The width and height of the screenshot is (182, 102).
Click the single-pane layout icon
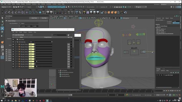tap(2, 47)
